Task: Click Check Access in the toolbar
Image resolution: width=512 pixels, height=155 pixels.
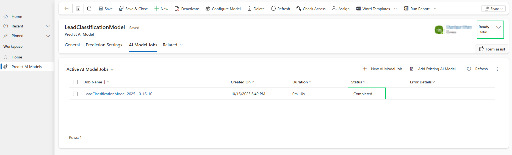Action: (x=311, y=9)
